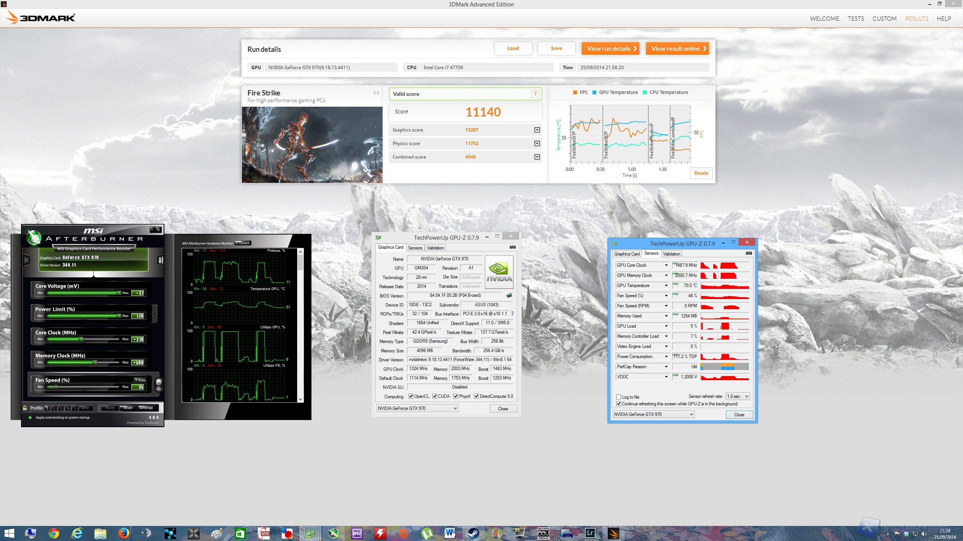This screenshot has width=963, height=541.
Task: Open CPU-Z from the taskbar
Action: pyautogui.click(x=356, y=533)
